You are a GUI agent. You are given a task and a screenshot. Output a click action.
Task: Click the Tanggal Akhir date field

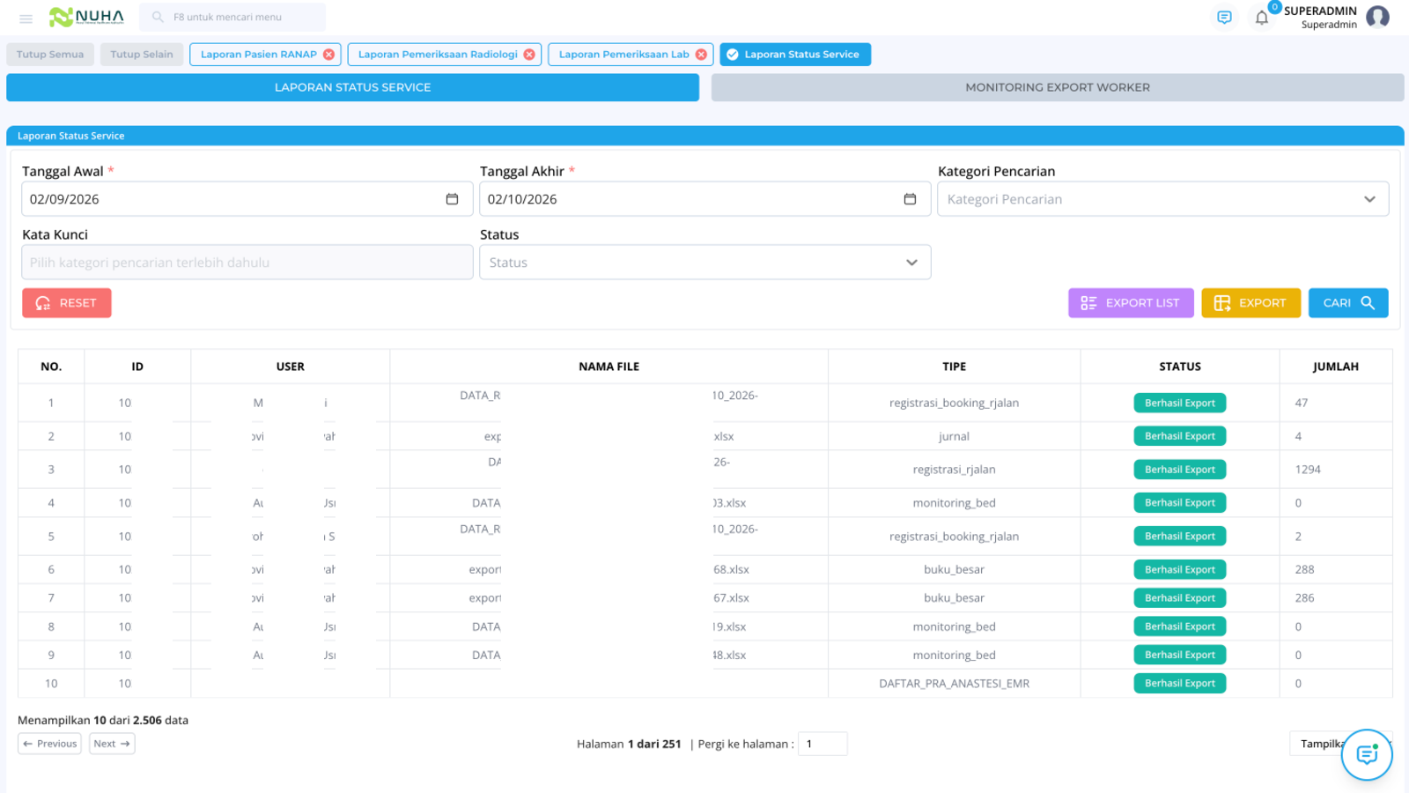704,199
